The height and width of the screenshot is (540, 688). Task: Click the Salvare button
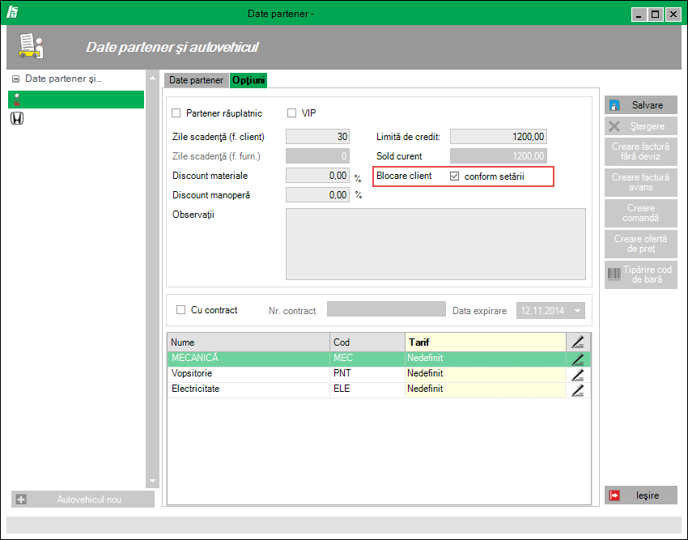point(640,105)
